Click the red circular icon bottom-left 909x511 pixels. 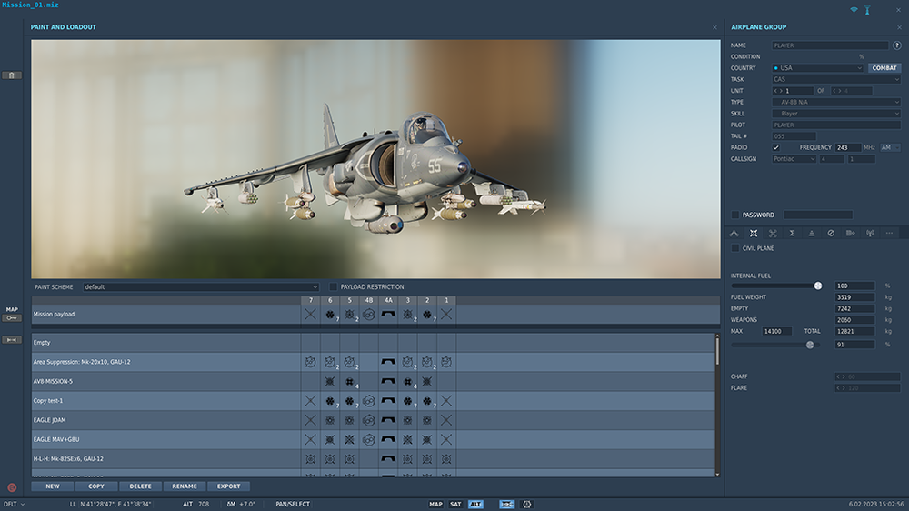pyautogui.click(x=12, y=487)
